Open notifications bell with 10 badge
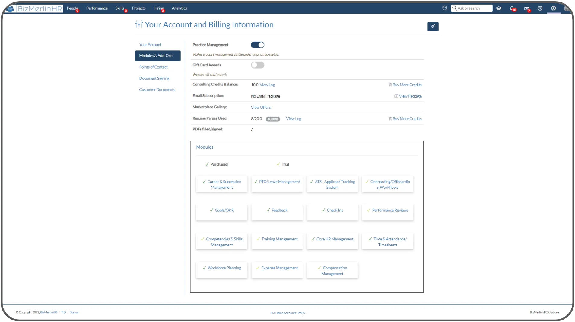575x322 pixels. coord(513,8)
